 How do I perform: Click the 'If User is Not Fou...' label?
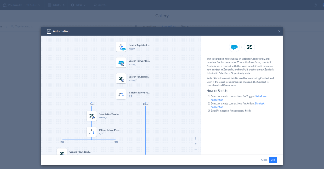(x=110, y=130)
